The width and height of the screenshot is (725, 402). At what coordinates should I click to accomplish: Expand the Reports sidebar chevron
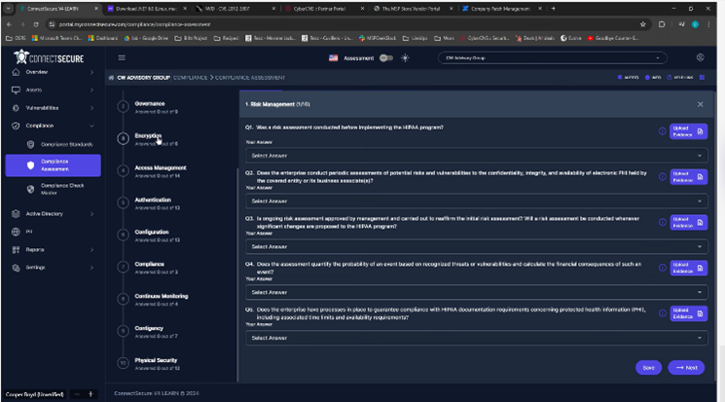(91, 250)
